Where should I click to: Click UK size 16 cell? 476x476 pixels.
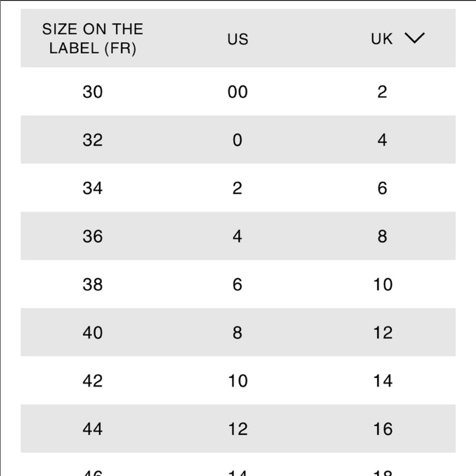click(x=383, y=429)
